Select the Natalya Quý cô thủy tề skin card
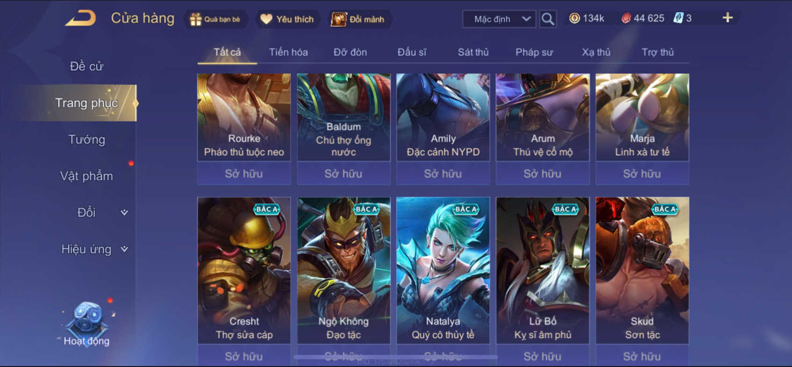This screenshot has width=792, height=367. (x=443, y=270)
